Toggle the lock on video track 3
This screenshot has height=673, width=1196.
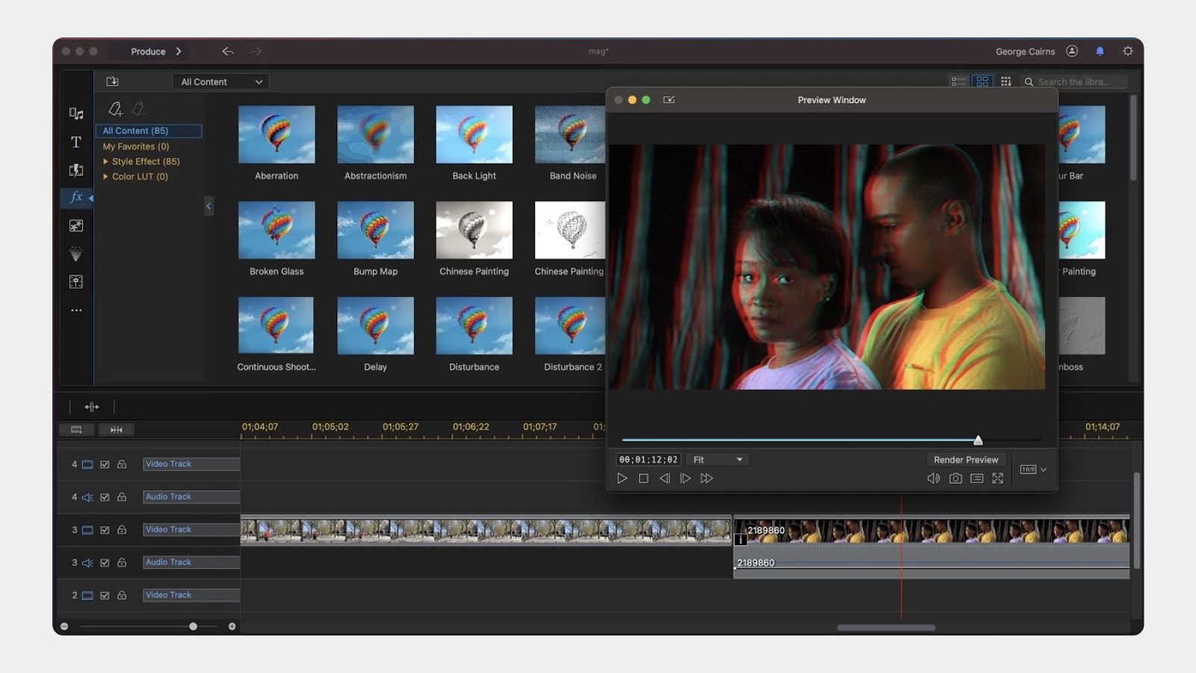tap(122, 530)
